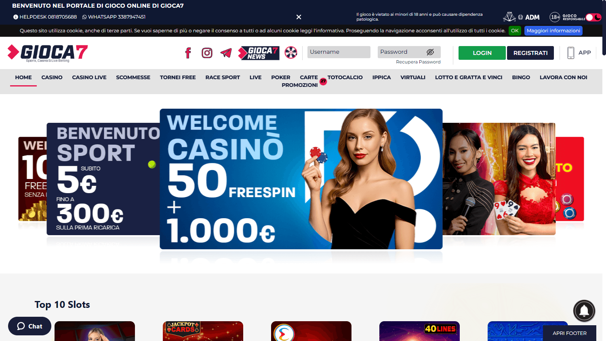Open the TORNEI FREE menu item
This screenshot has width=606, height=341.
(178, 77)
